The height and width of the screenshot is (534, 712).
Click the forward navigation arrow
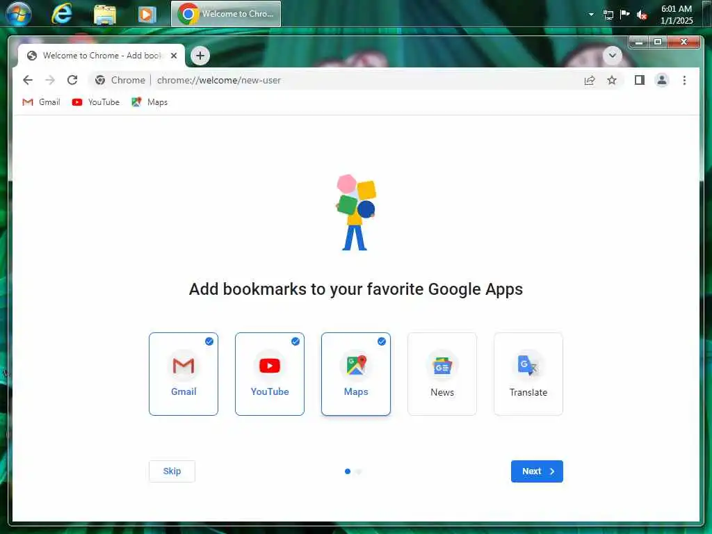tap(50, 81)
